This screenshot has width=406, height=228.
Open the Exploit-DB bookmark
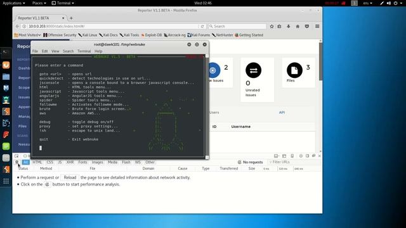[x=152, y=35]
